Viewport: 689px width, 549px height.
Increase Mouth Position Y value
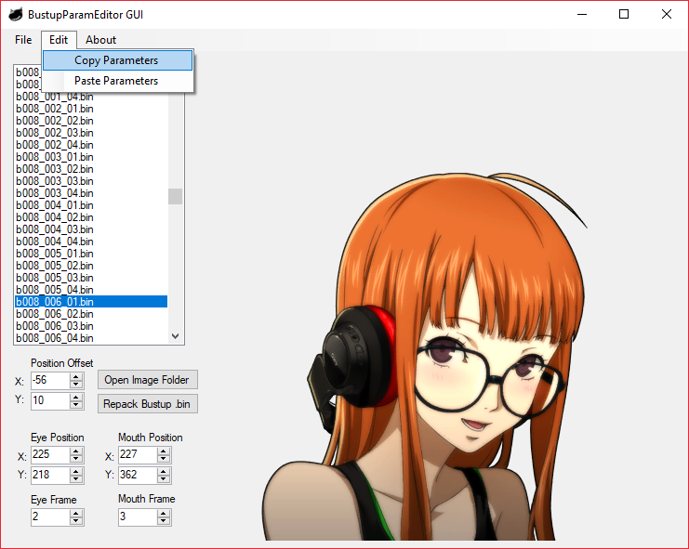pyautogui.click(x=164, y=471)
